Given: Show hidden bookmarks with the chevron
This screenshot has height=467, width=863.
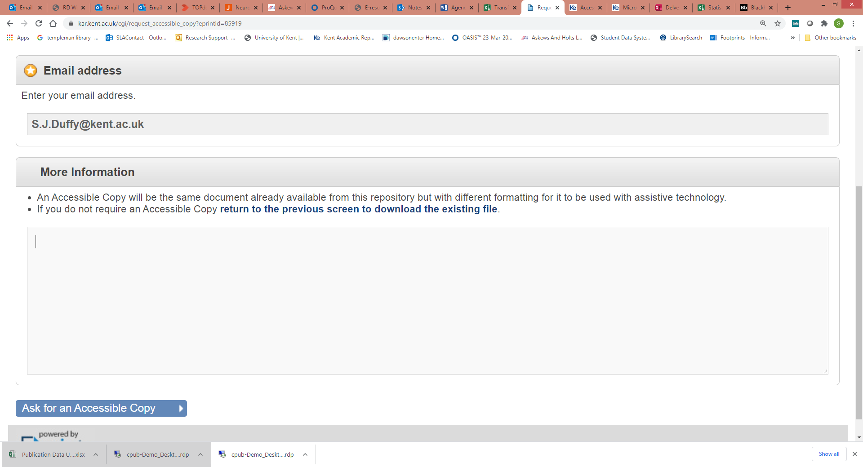Looking at the screenshot, I should (792, 38).
